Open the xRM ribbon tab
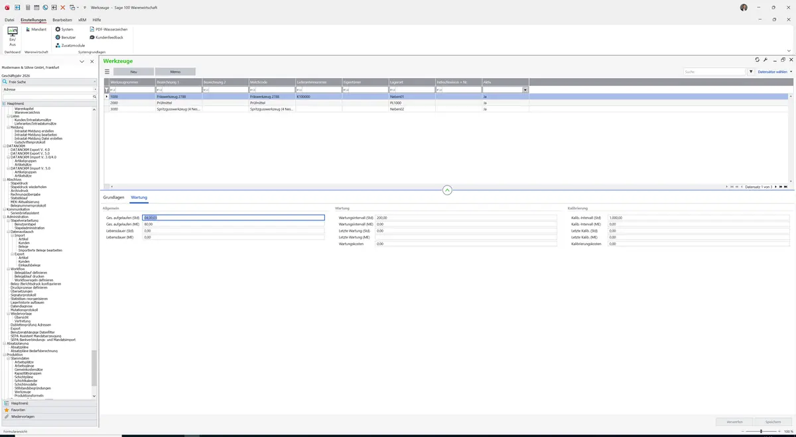This screenshot has height=437, width=796. pyautogui.click(x=82, y=20)
